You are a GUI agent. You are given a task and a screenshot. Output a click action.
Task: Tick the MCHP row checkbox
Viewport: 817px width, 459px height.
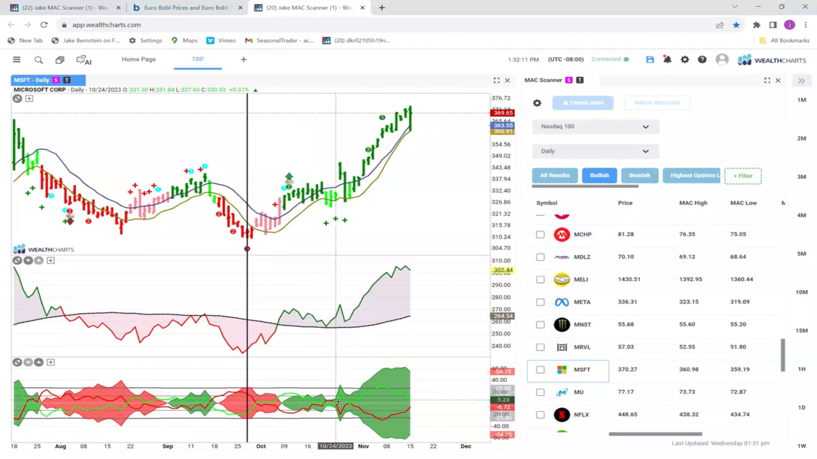click(540, 235)
